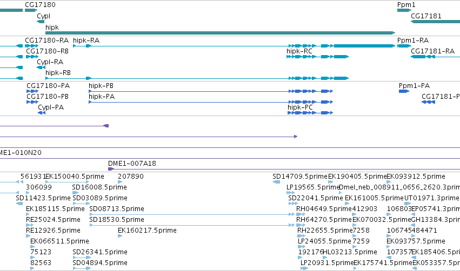Click the SD18530.5prime EST feature
The image size is (460, 271).
192,225
